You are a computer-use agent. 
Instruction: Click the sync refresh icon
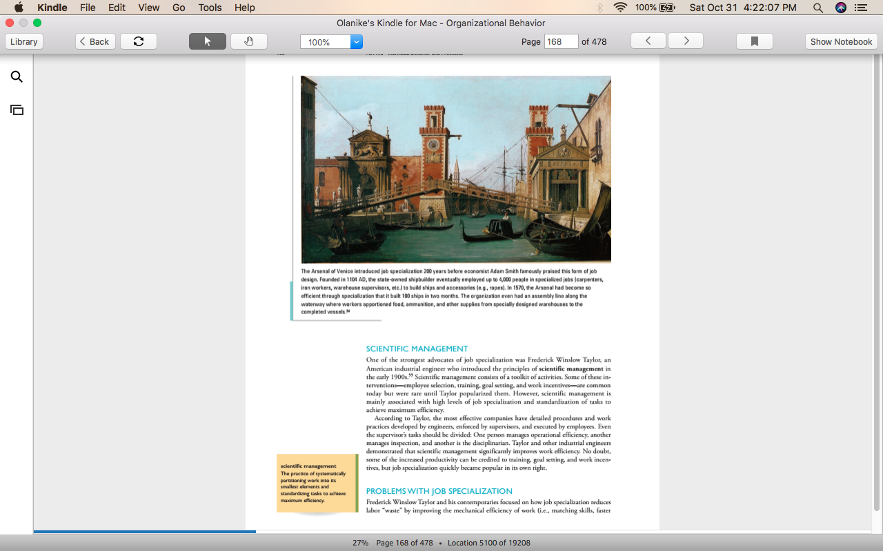pos(139,41)
